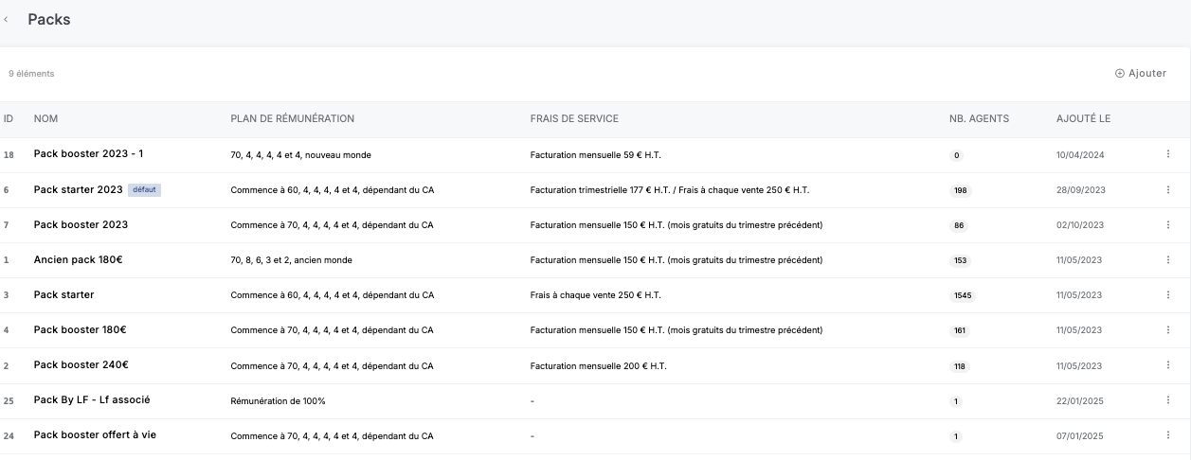Click the FRAIS DE SERVICE column header

(574, 119)
